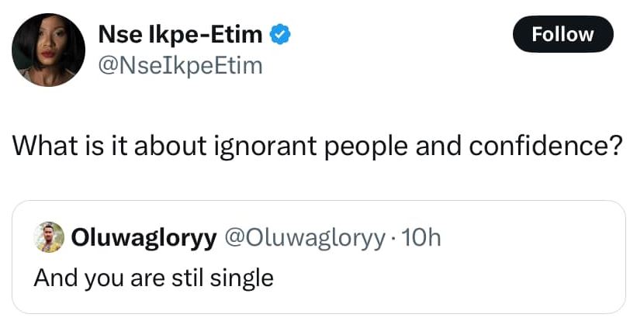Open the gray @Oluwagloryy handle

point(303,239)
